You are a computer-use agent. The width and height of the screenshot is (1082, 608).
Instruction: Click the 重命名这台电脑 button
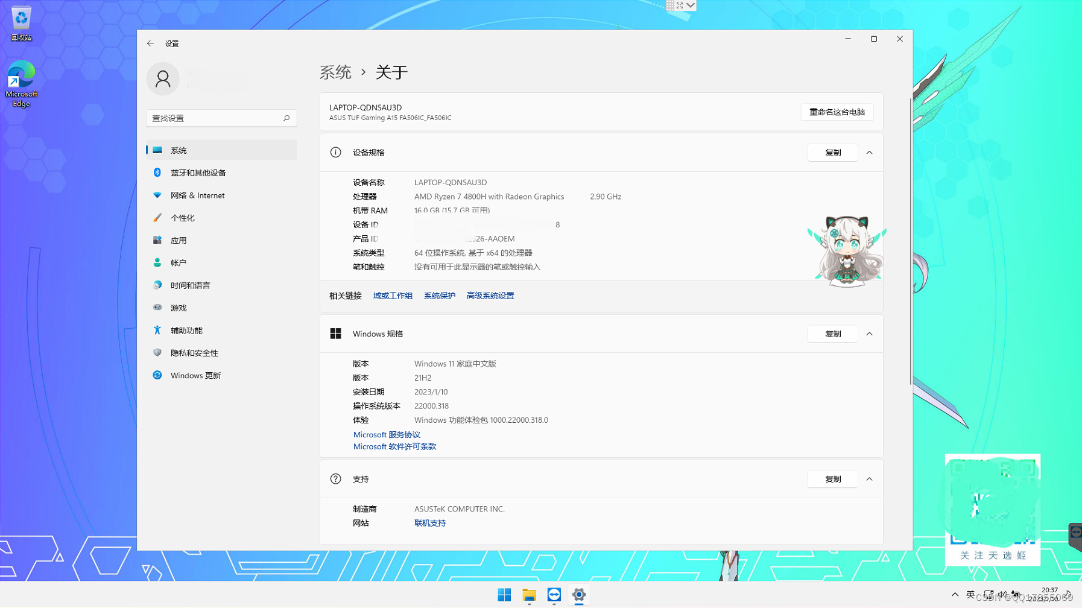pos(837,112)
